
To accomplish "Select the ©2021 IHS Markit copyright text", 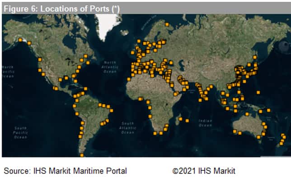I will pyautogui.click(x=204, y=171).
